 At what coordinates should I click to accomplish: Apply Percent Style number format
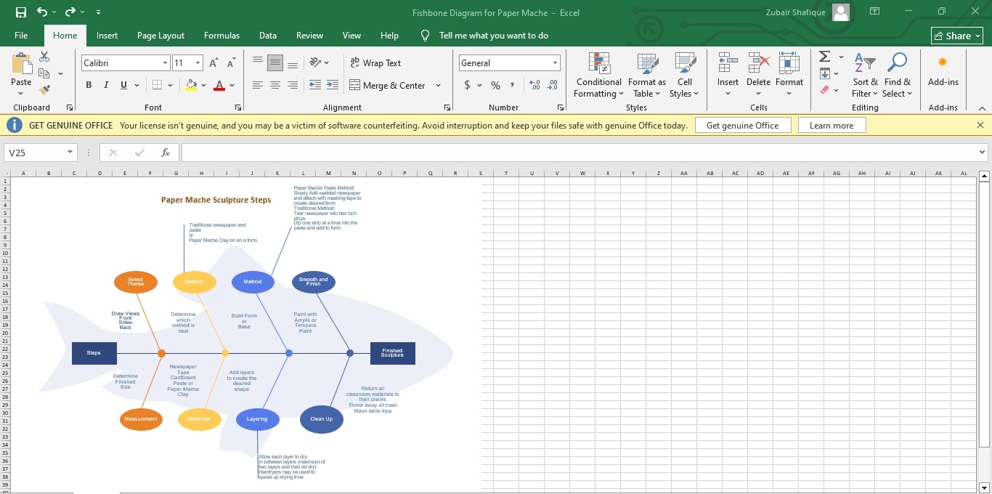point(495,85)
